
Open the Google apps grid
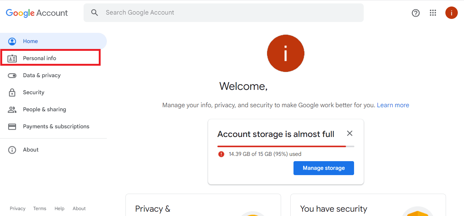pyautogui.click(x=433, y=13)
